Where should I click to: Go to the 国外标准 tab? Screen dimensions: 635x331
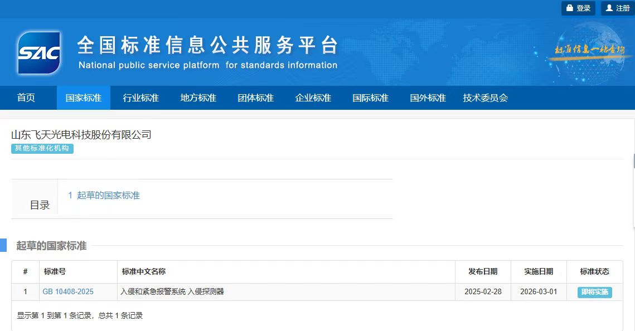428,98
